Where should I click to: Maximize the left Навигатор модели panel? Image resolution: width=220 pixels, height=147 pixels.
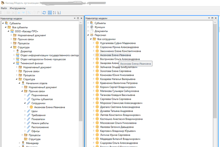[x=78, y=18]
